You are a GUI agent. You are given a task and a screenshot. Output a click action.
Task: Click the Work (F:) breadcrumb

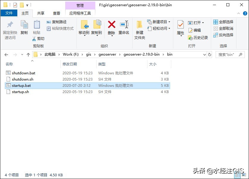[x=71, y=54]
